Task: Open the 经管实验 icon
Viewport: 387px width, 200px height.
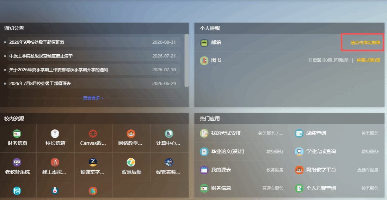Action: tap(169, 162)
